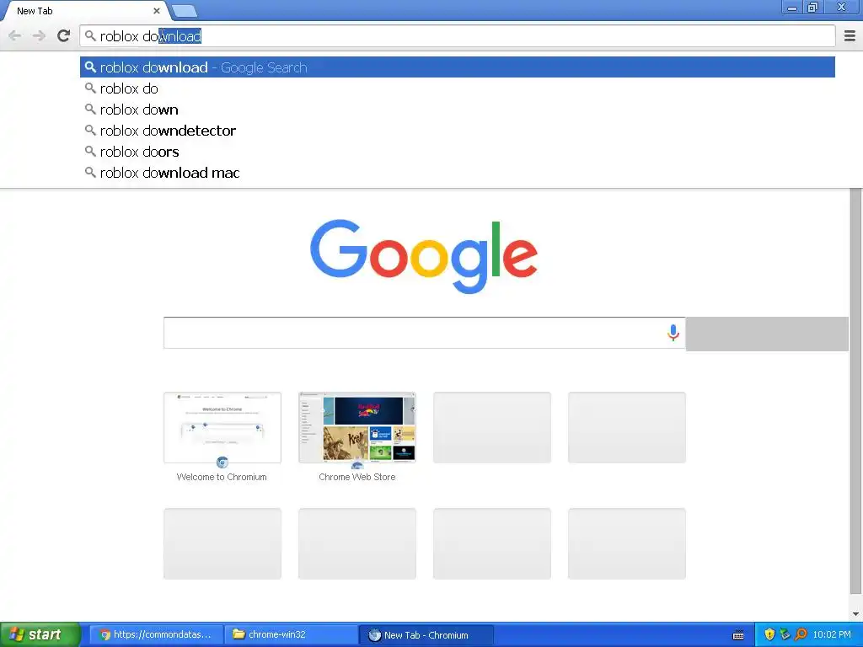863x647 pixels.
Task: Click the on-screen keyboard tray icon
Action: pos(738,635)
